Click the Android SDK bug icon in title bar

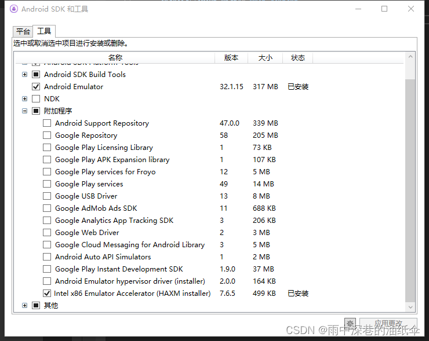[14, 9]
